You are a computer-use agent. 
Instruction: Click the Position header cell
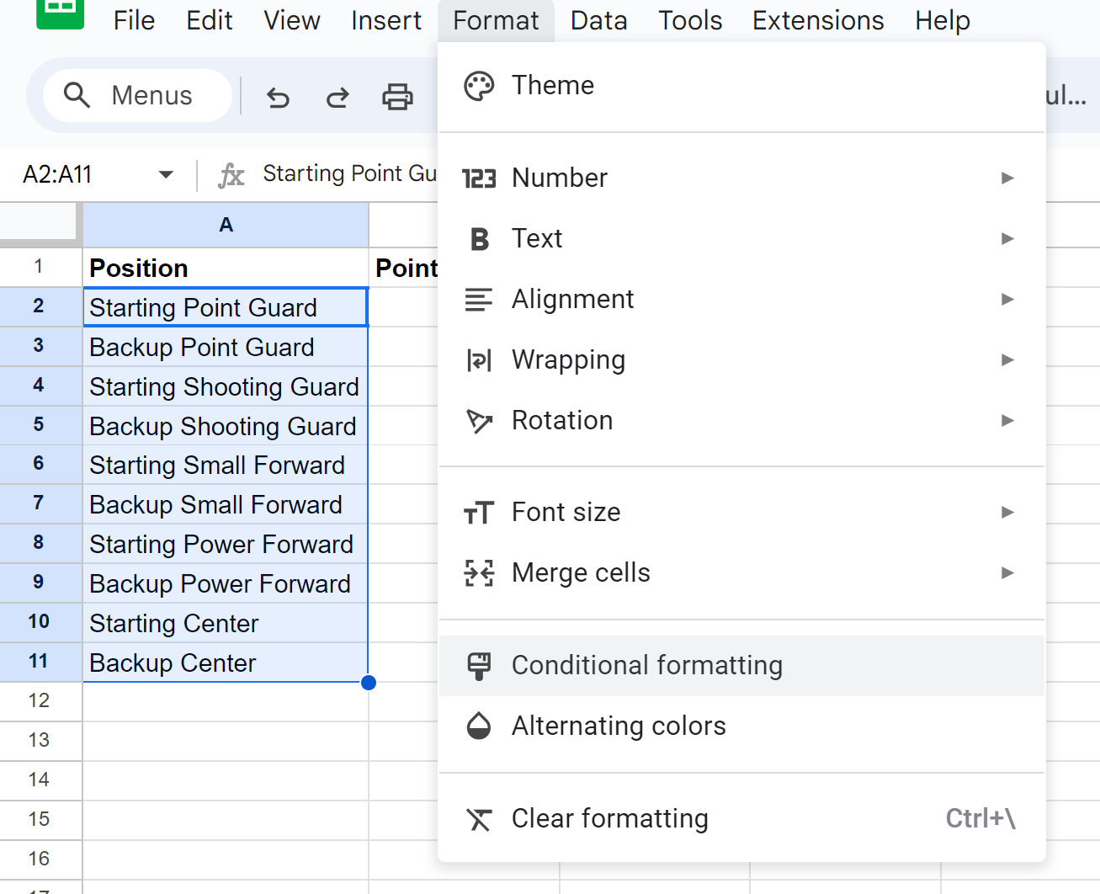[x=226, y=268]
